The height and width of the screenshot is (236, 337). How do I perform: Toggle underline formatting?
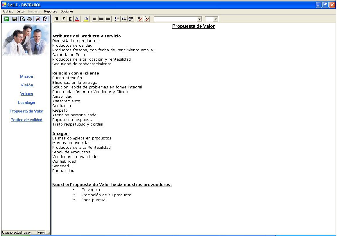pyautogui.click(x=70, y=19)
